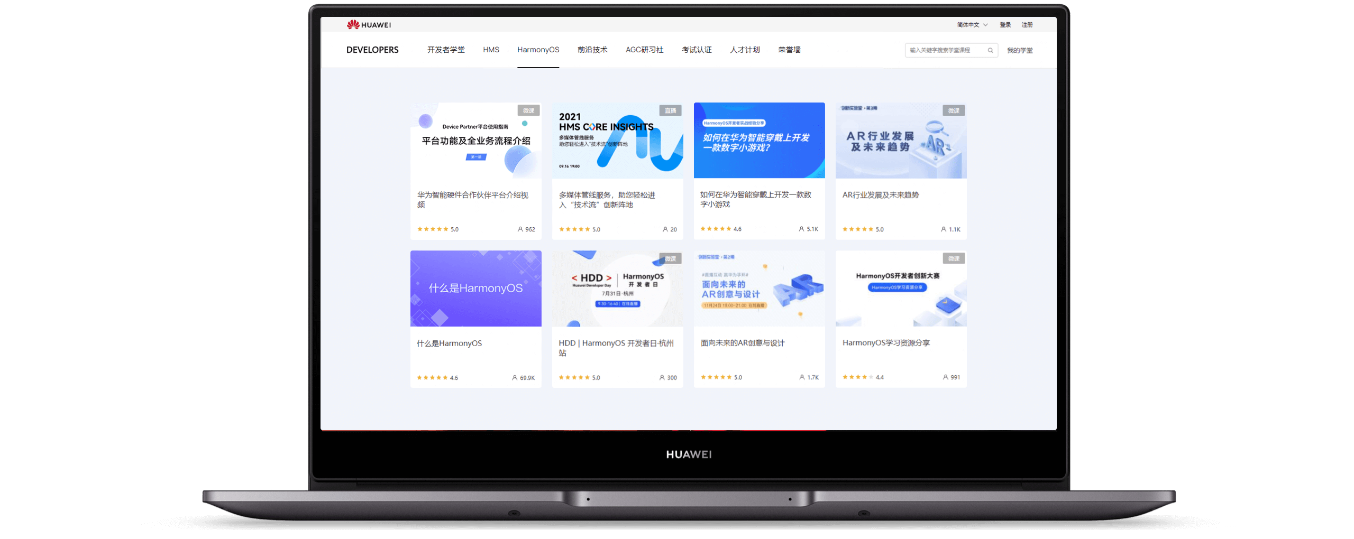
Task: Click star rating of HDD 开发者日 card
Action: [x=579, y=378]
